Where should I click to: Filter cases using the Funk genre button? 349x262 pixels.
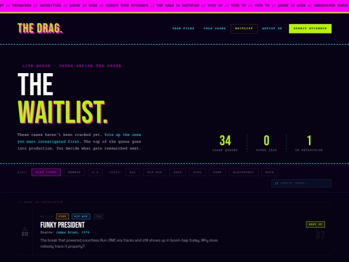[x=217, y=172]
